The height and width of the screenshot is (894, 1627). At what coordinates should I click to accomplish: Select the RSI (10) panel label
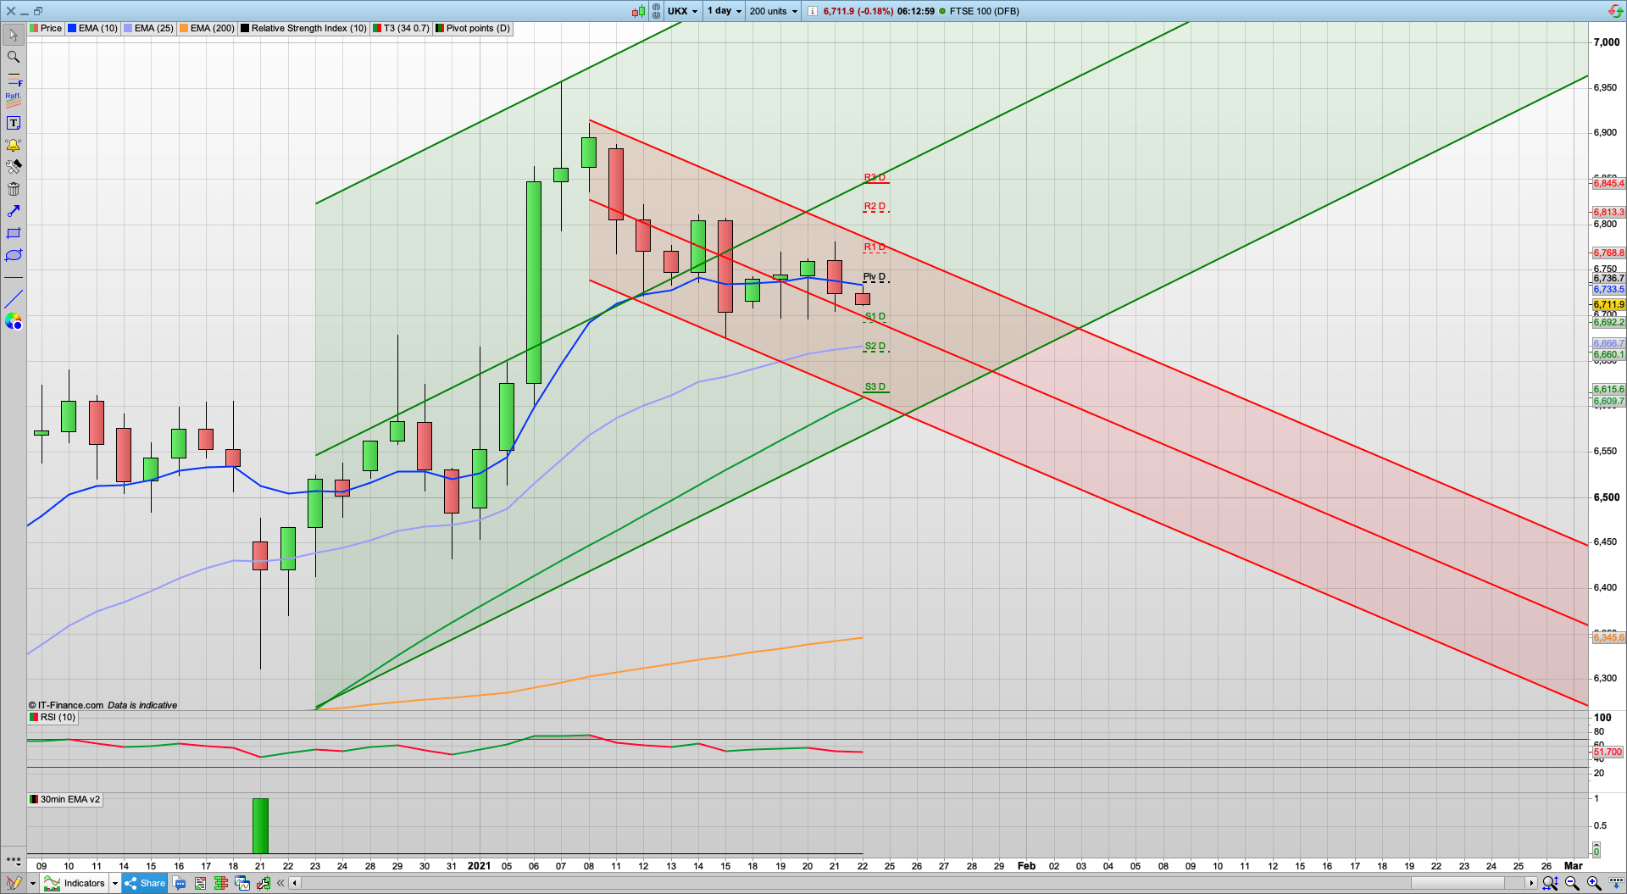tap(53, 717)
